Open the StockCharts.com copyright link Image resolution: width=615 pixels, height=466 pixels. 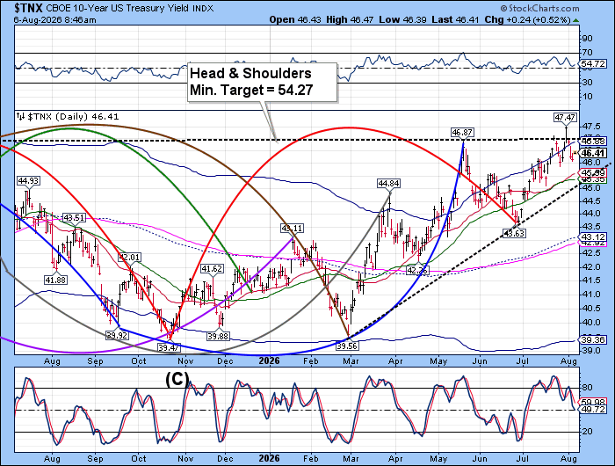(539, 8)
